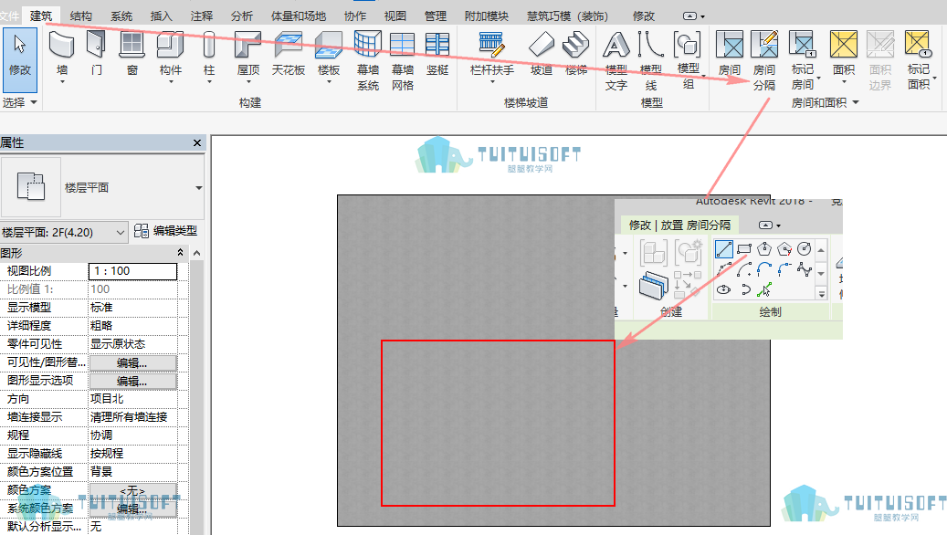Click the 房间分隔 (Room Separator) icon
The height and width of the screenshot is (535, 947).
pyautogui.click(x=764, y=46)
